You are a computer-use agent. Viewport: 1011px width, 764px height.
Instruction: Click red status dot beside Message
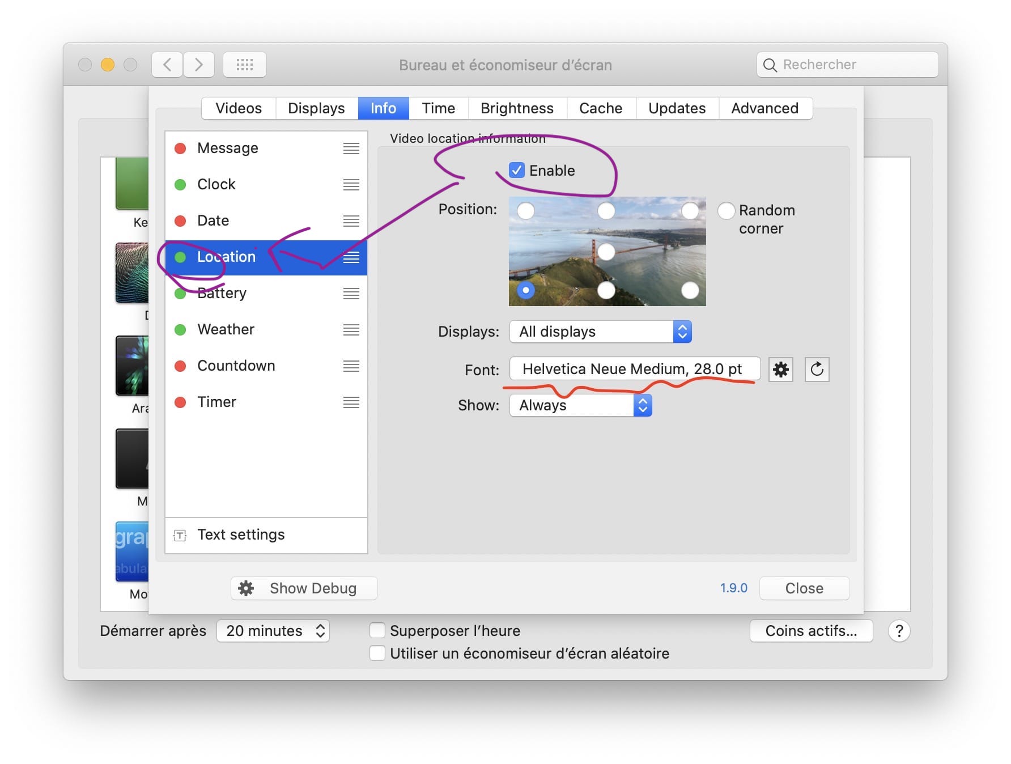tap(180, 148)
